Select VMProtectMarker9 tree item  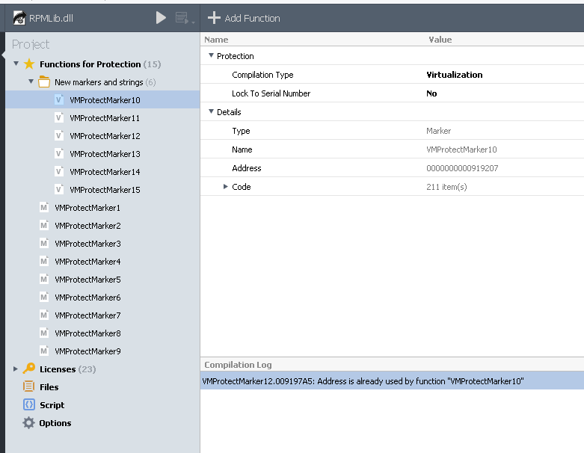(87, 351)
